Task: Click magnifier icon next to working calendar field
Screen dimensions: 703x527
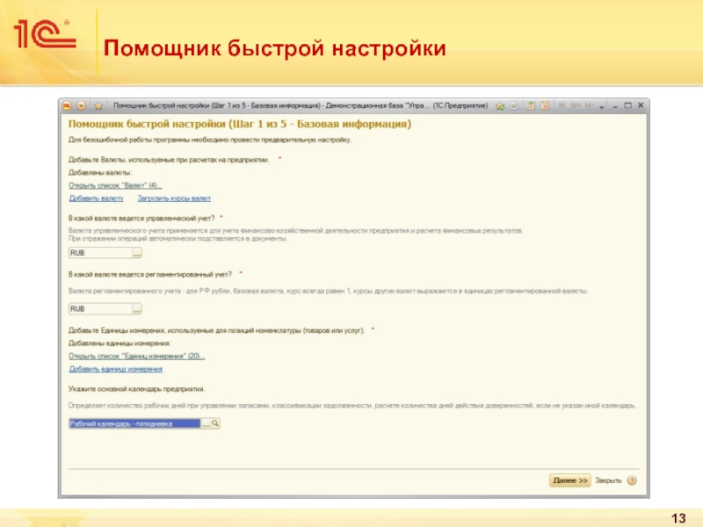Action: [x=215, y=423]
